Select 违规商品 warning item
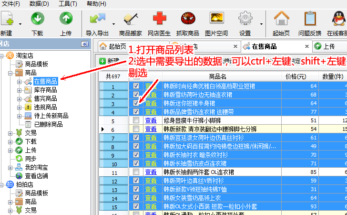Viewport: 347px width, 215px height. (45, 107)
